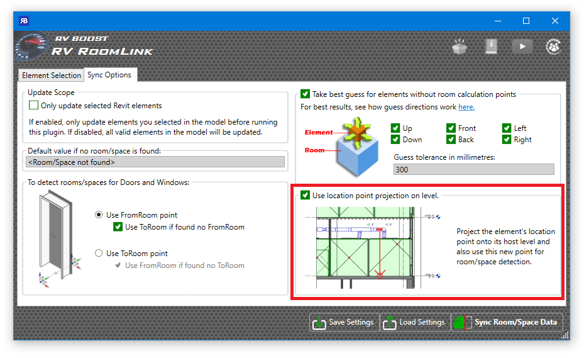Click Load Settings button

coord(414,322)
